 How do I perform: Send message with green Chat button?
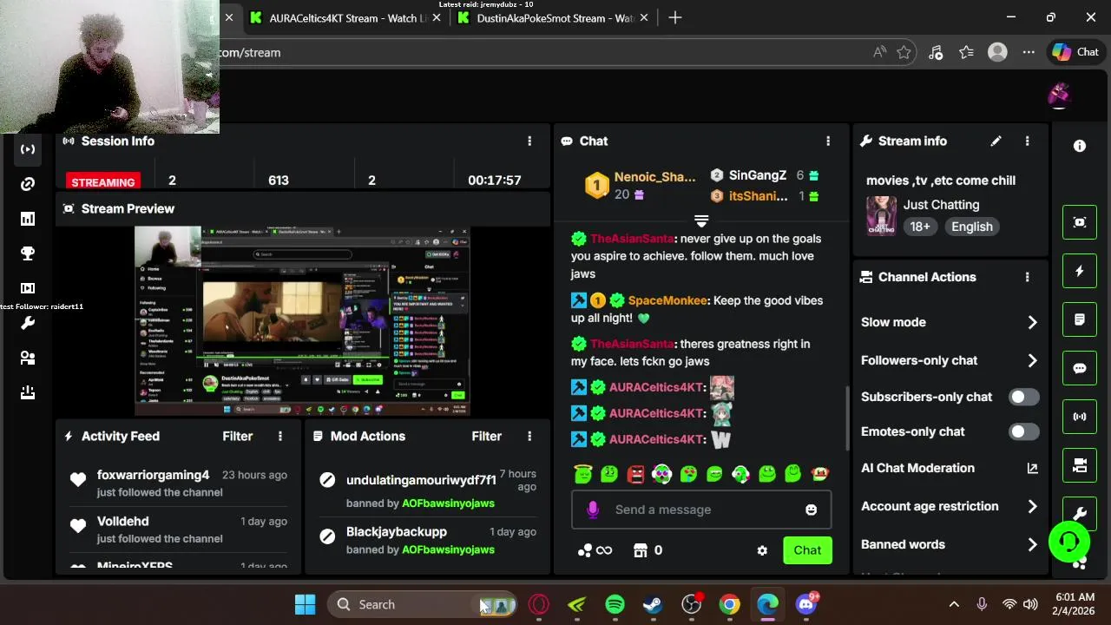pyautogui.click(x=807, y=550)
